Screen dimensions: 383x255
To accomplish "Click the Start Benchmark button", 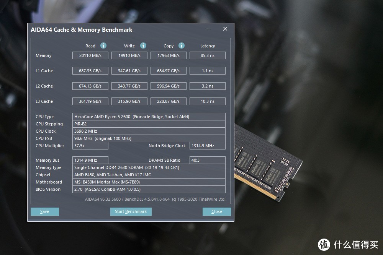I will point(131,211).
